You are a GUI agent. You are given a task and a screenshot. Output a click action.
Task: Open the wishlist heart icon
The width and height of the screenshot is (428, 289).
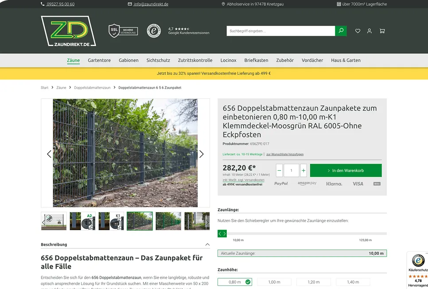tap(358, 31)
